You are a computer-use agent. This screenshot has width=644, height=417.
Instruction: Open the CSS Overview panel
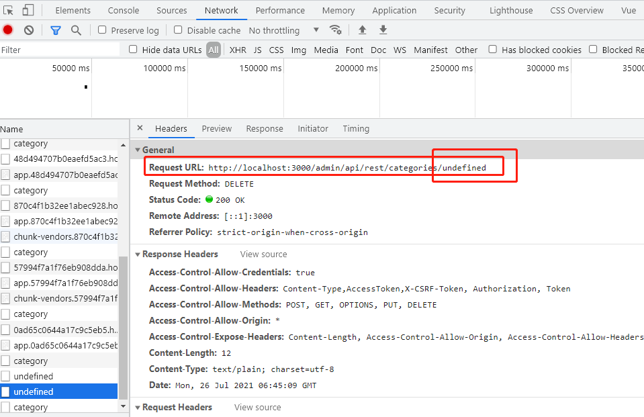pyautogui.click(x=577, y=10)
